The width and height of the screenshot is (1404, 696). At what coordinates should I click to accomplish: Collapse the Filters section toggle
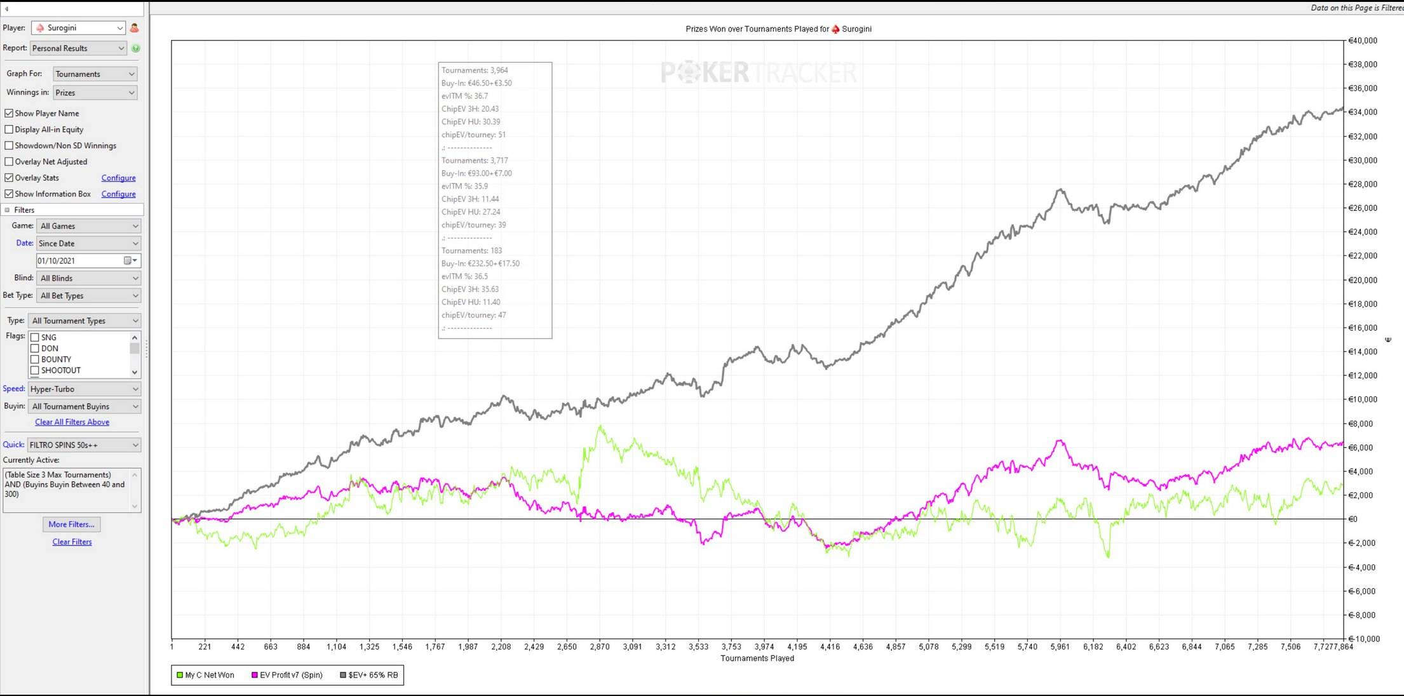8,210
